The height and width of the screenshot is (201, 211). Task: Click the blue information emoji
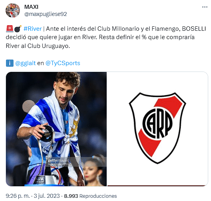click(10, 63)
